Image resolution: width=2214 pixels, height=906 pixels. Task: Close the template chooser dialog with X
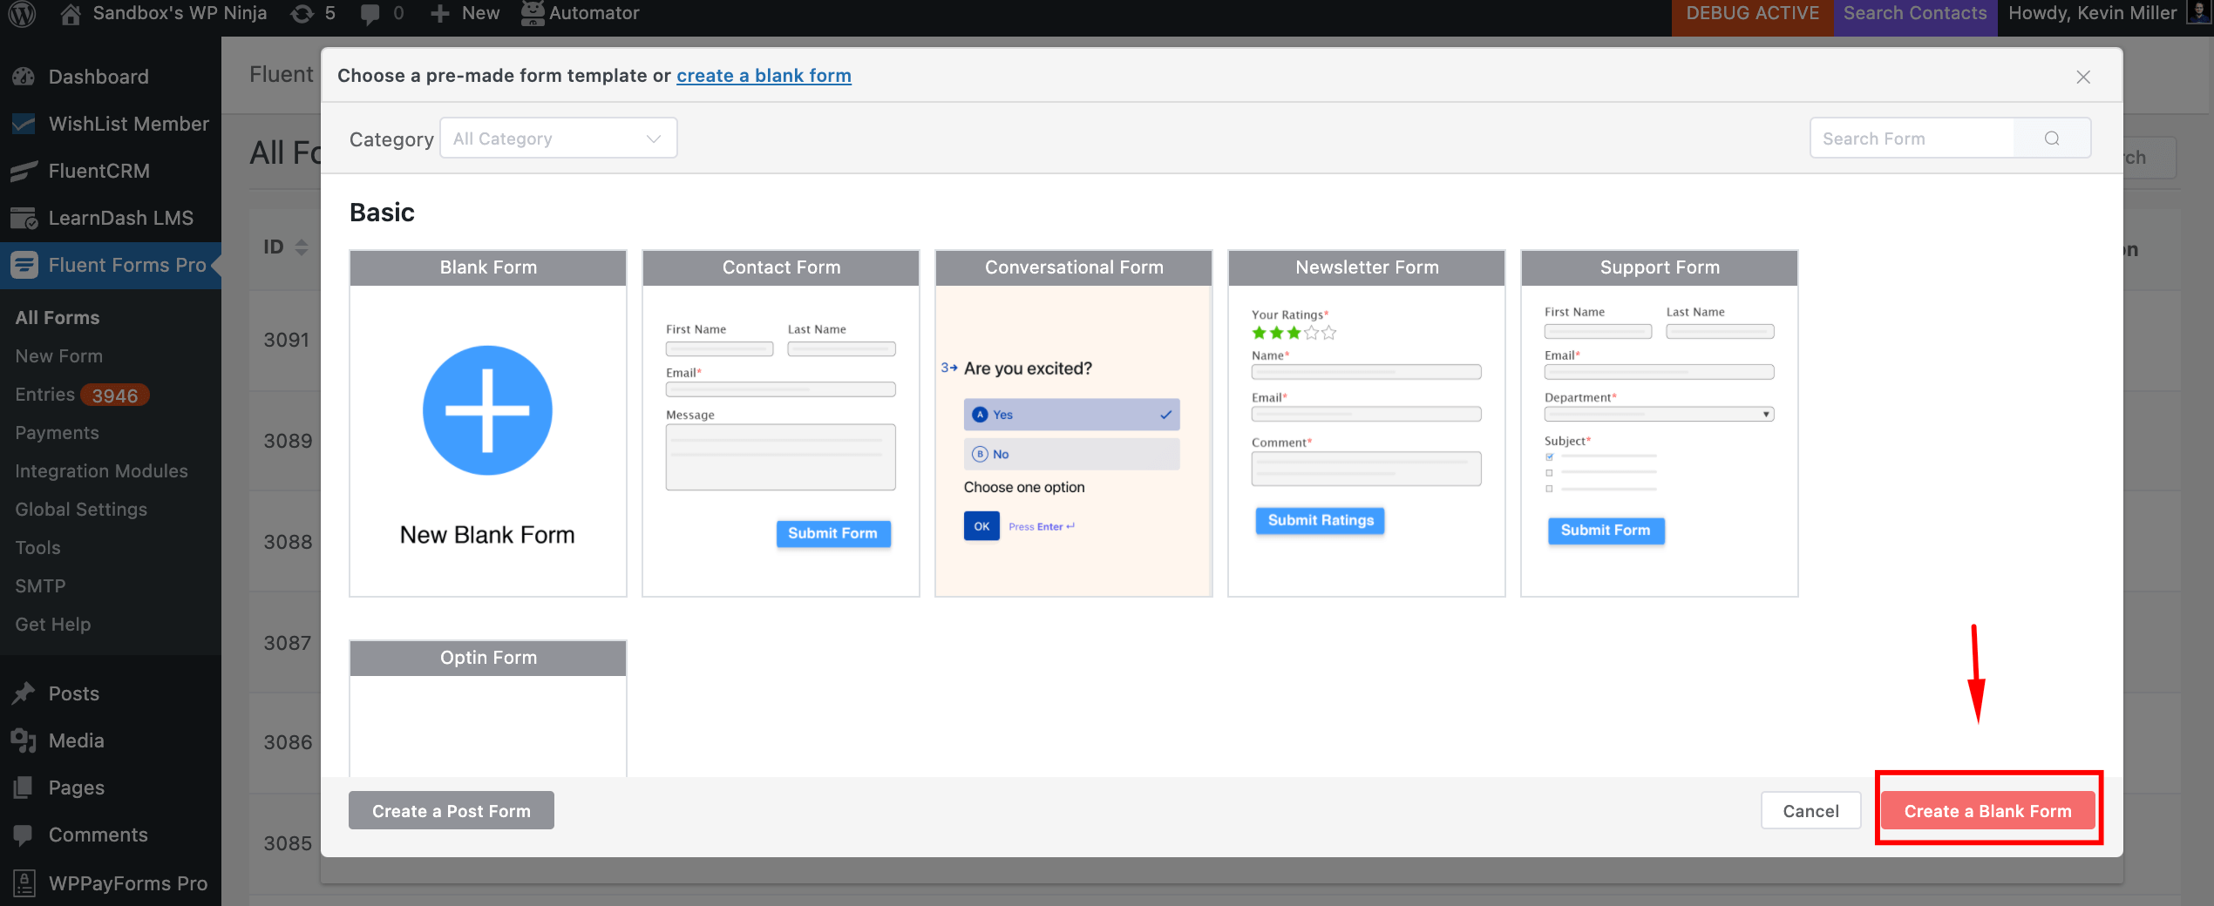2083,77
